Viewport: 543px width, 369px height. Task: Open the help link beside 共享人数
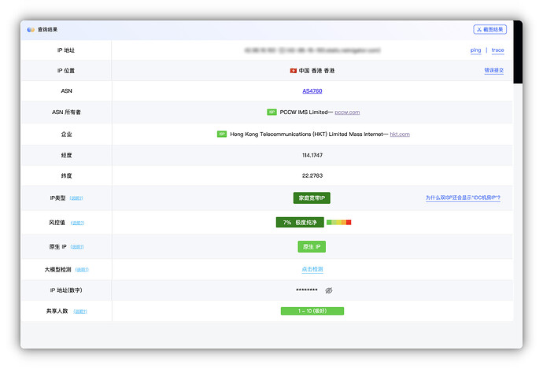pyautogui.click(x=80, y=312)
